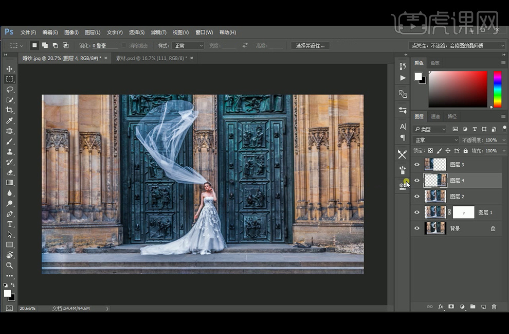Hide the 图层 3 layer visibility
This screenshot has height=334, width=509.
[417, 165]
